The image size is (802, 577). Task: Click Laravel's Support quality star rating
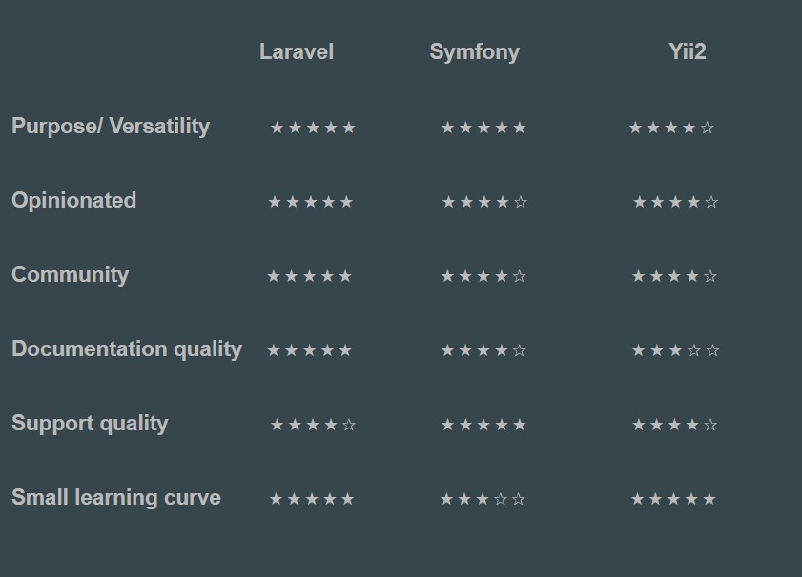(313, 425)
